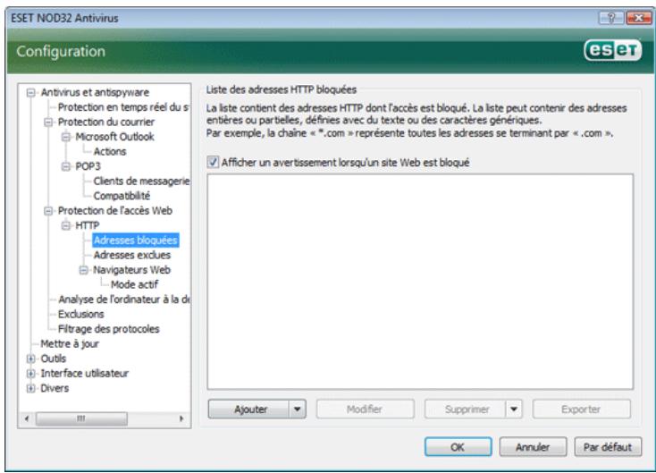
Task: Collapse the Antivirus et antispyware node
Action: (x=30, y=92)
